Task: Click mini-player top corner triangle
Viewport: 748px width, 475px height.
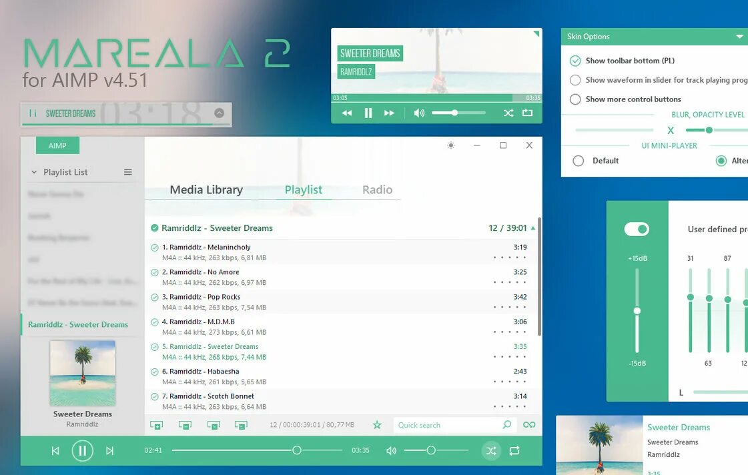Action: tap(536, 33)
